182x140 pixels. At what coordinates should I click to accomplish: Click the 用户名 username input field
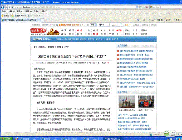coord(105,25)
